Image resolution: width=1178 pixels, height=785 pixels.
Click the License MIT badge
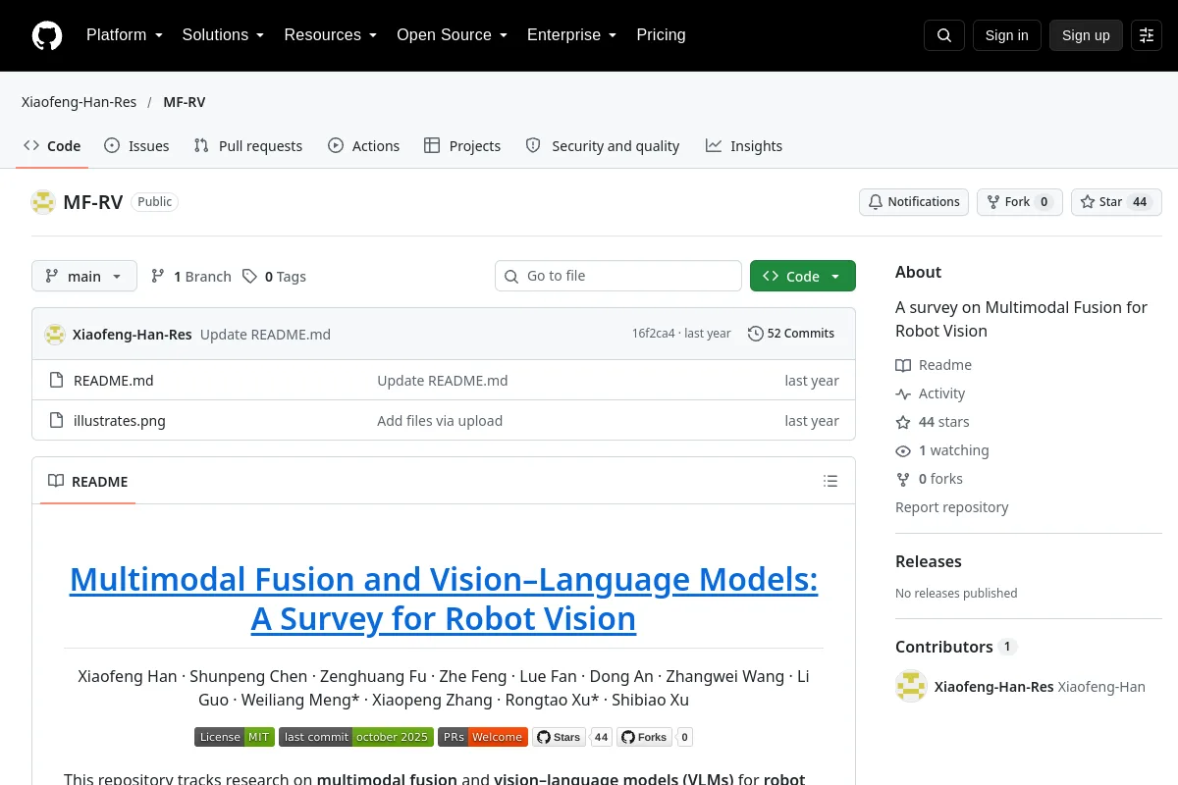point(235,737)
